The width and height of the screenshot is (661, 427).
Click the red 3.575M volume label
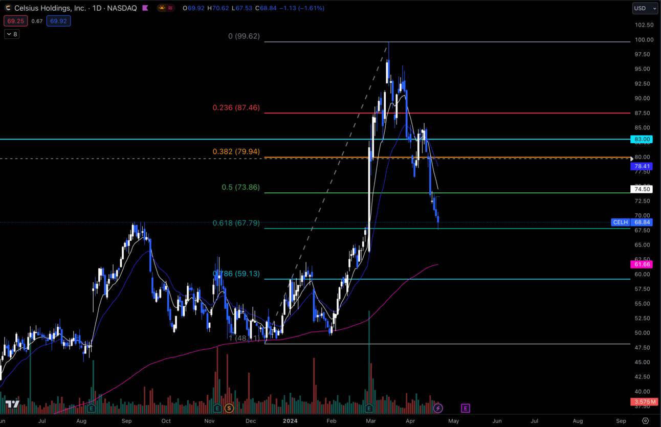[644, 402]
